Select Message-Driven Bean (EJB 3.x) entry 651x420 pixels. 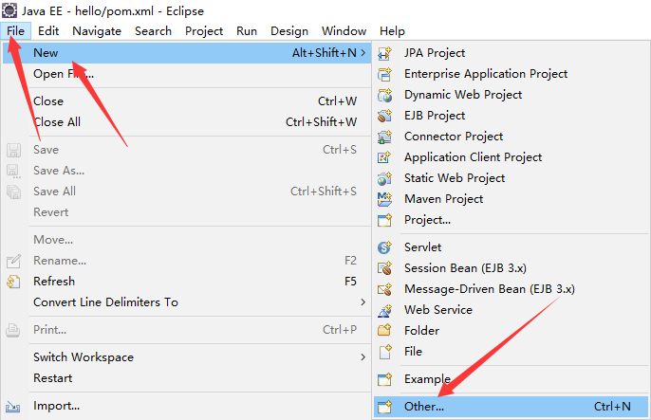[511, 289]
